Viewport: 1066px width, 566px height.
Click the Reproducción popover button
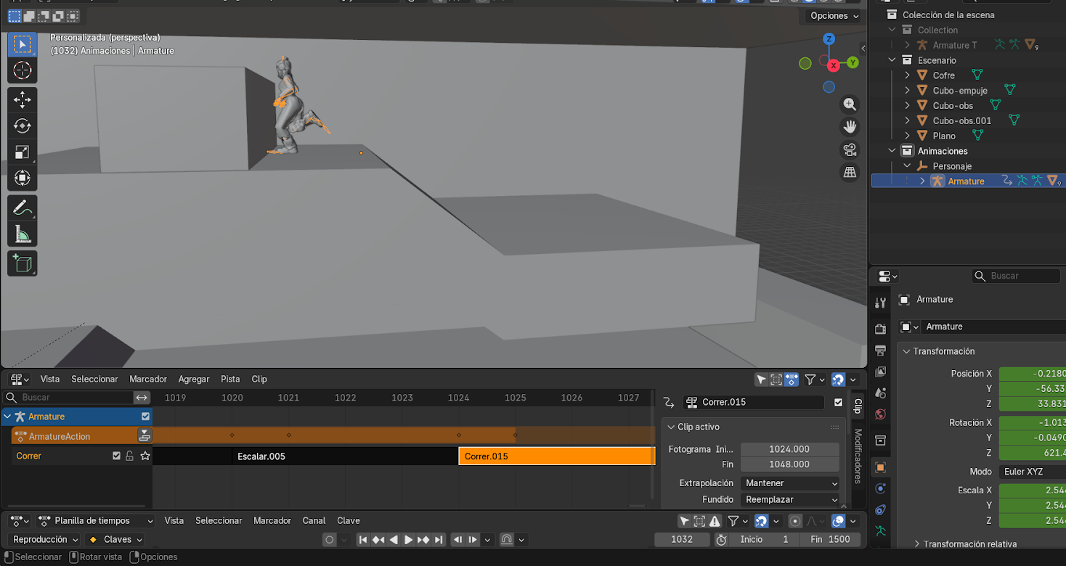click(45, 539)
